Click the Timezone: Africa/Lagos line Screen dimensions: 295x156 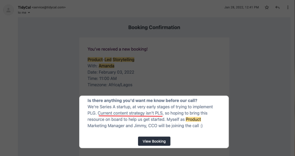pos(110,85)
